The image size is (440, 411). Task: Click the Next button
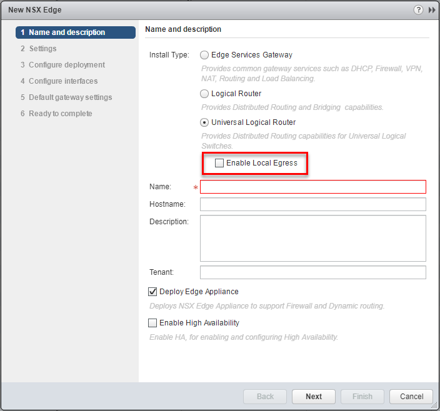click(314, 397)
